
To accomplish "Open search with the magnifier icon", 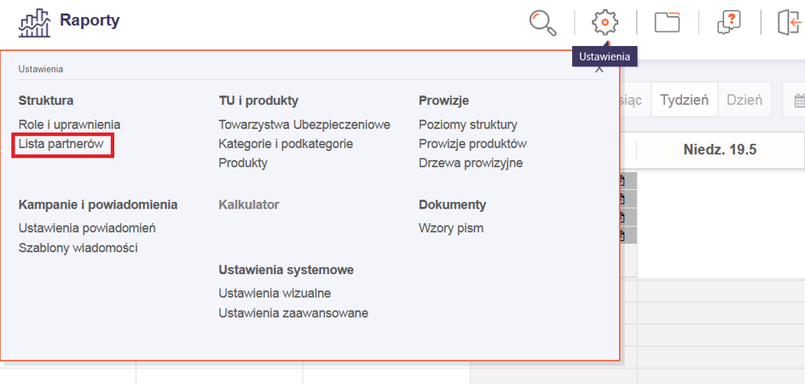I will click(x=542, y=22).
